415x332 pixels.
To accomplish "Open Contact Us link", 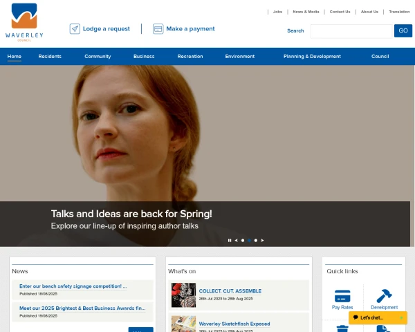I will (x=340, y=12).
